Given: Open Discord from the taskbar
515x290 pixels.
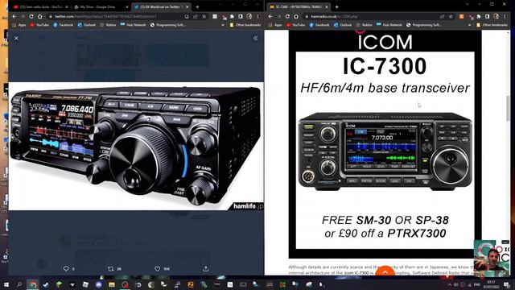Looking at the screenshot, I should click(x=98, y=284).
